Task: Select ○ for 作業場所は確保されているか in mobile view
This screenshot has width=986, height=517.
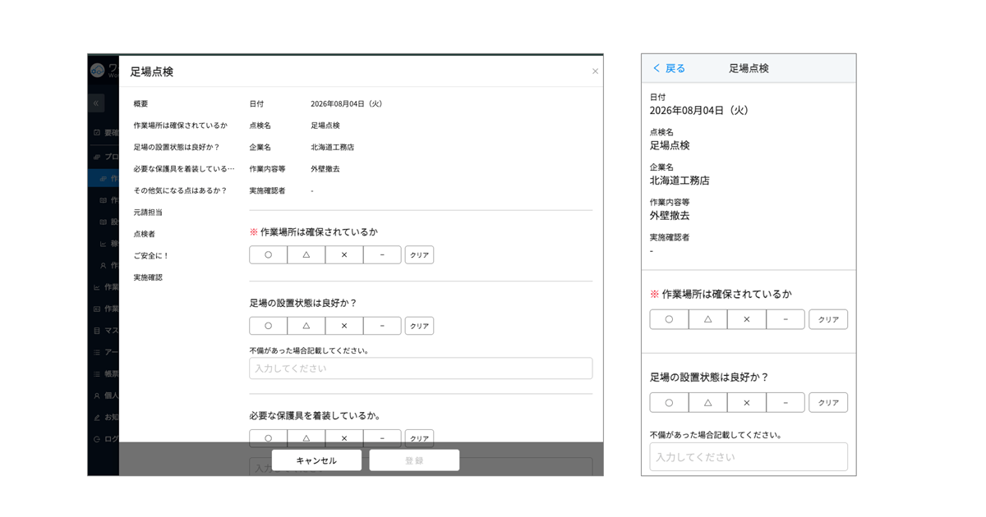Action: click(x=669, y=319)
